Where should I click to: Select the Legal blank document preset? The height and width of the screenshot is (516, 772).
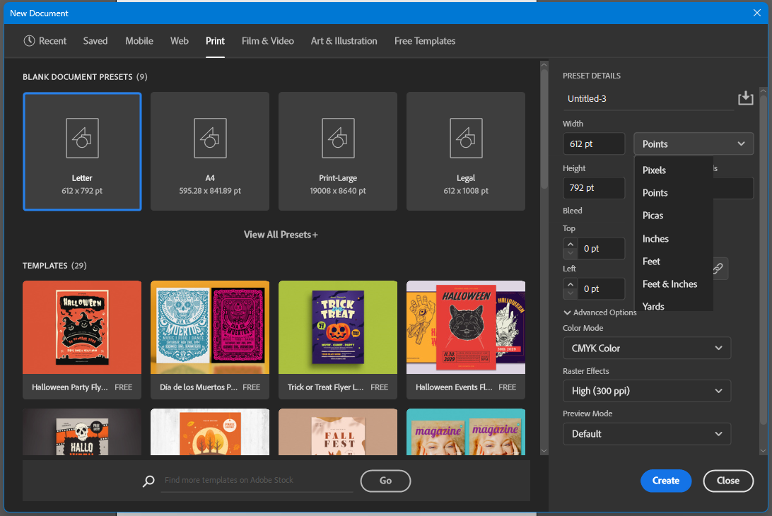(465, 151)
